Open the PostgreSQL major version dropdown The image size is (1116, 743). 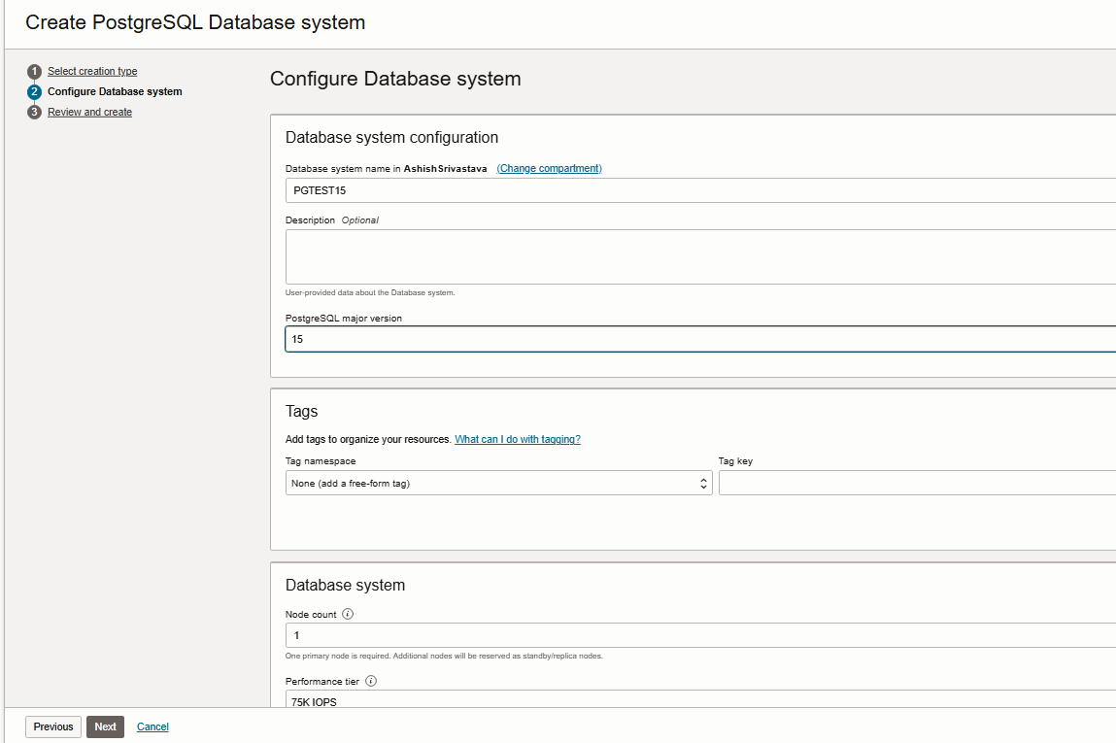[x=699, y=339]
